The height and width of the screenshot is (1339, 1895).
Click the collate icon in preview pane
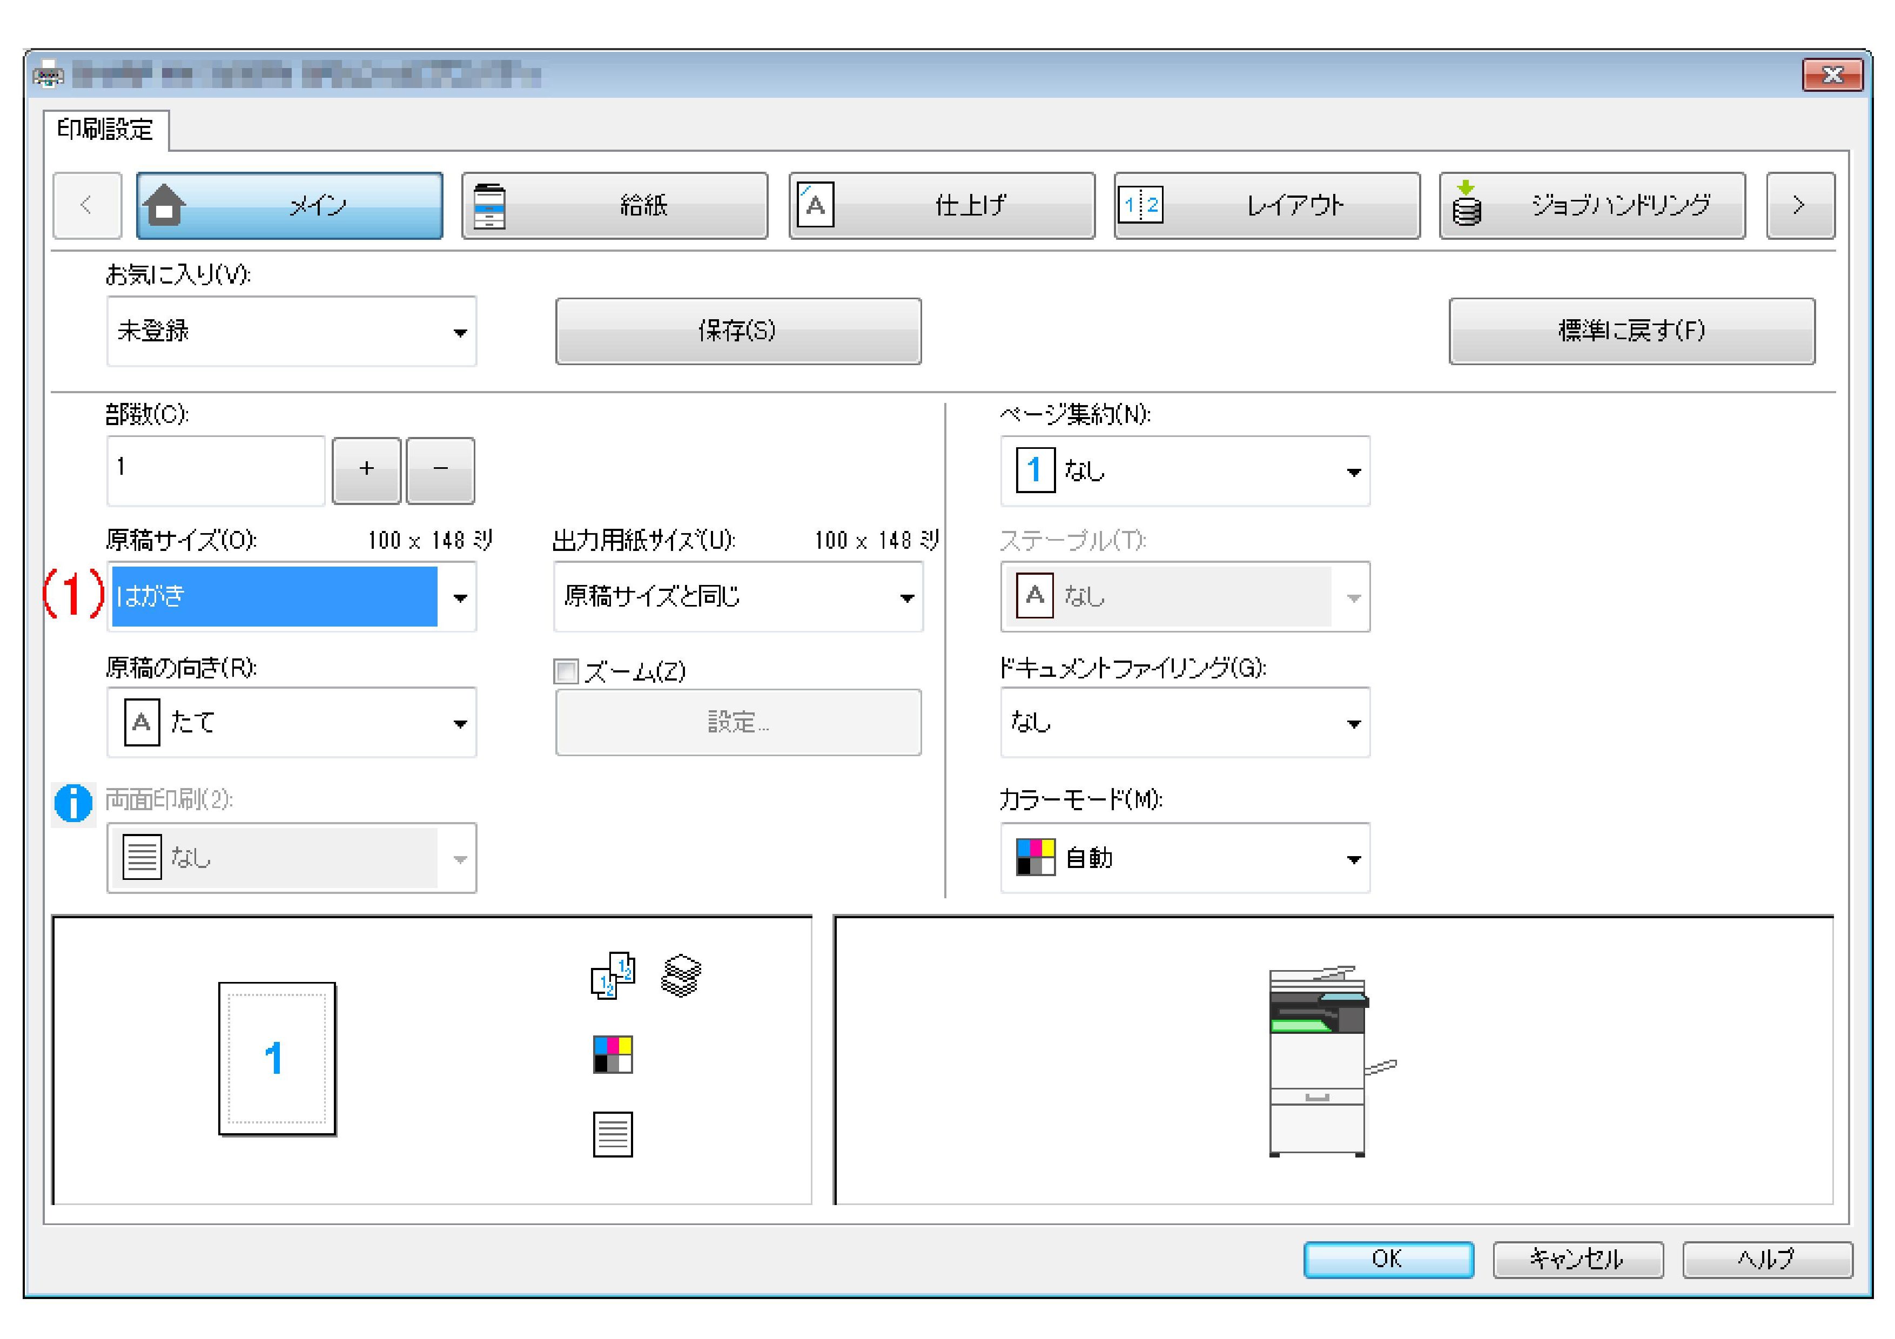click(x=613, y=975)
